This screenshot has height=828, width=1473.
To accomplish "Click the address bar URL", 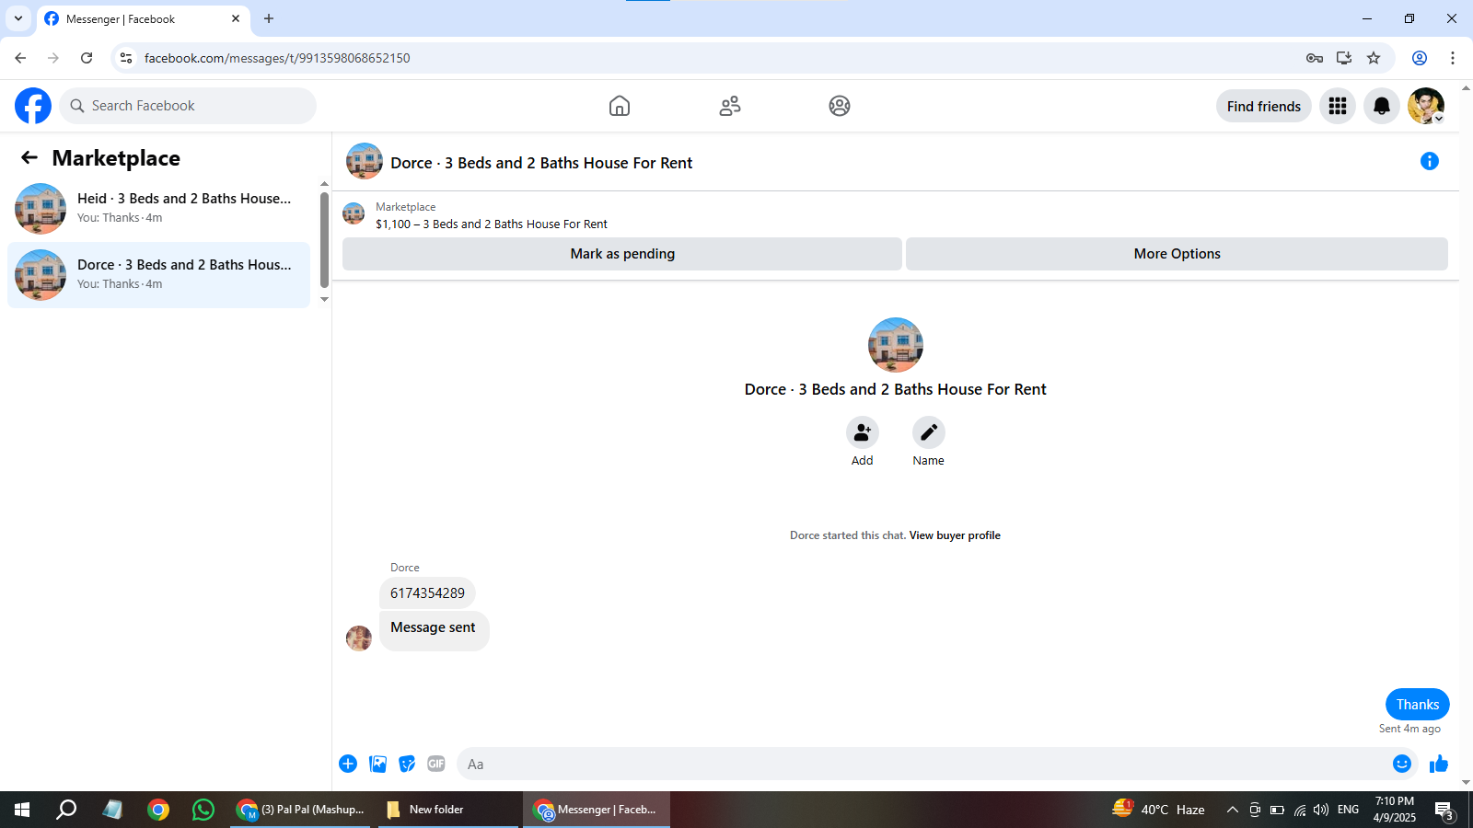I will pos(277,58).
